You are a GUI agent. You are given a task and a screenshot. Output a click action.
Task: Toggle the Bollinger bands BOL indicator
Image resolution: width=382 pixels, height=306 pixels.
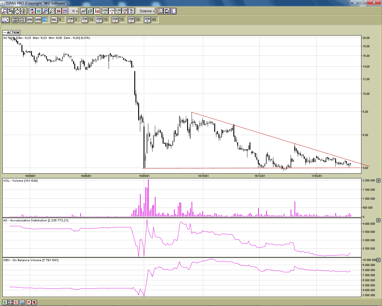tap(54, 19)
